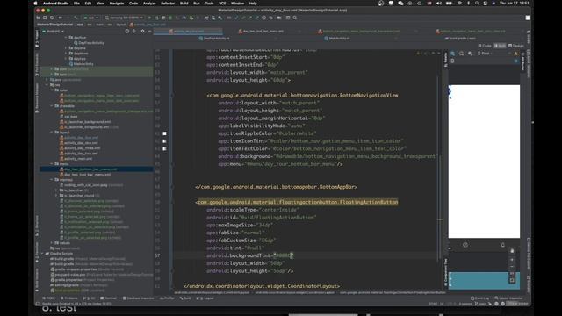Click the Spotlight search icon in menu bar
Viewport: 562px width, 316px height.
tap(477, 4)
